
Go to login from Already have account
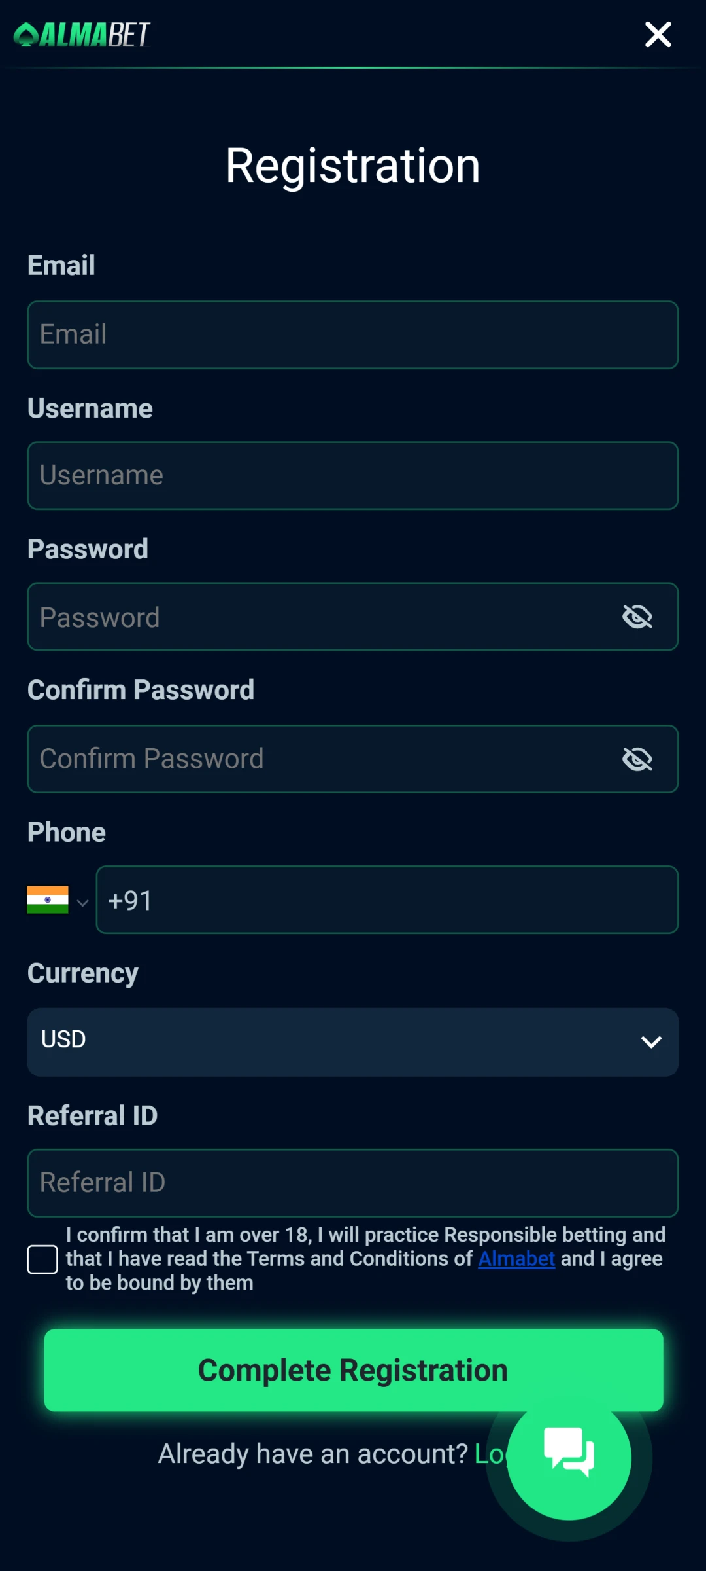point(490,1454)
